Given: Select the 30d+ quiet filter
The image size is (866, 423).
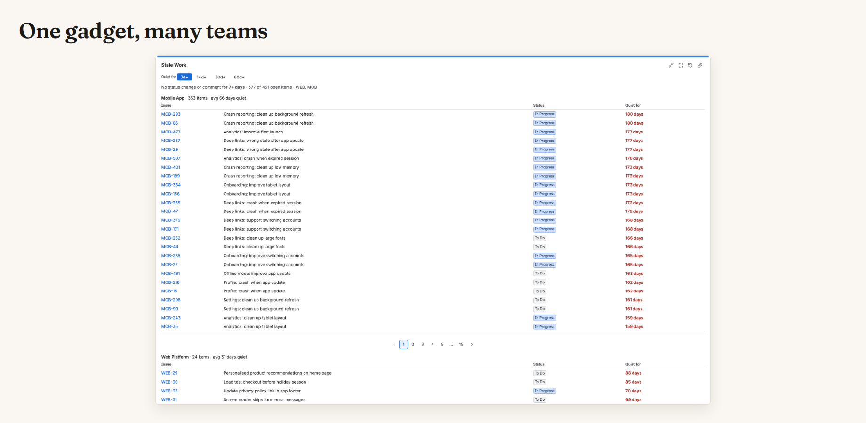Looking at the screenshot, I should click(x=220, y=77).
